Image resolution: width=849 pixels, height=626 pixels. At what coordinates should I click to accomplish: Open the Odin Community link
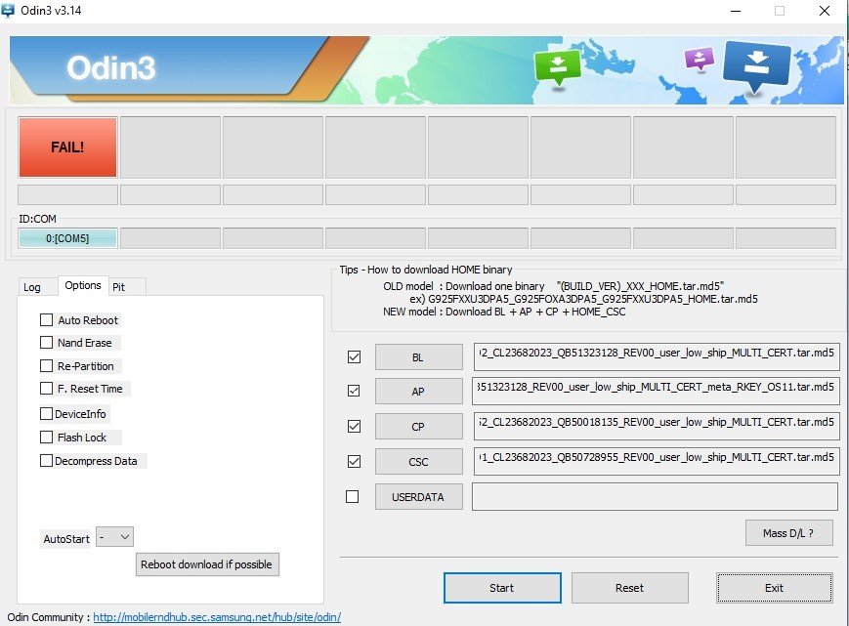217,617
